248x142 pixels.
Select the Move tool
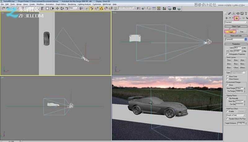57,8
